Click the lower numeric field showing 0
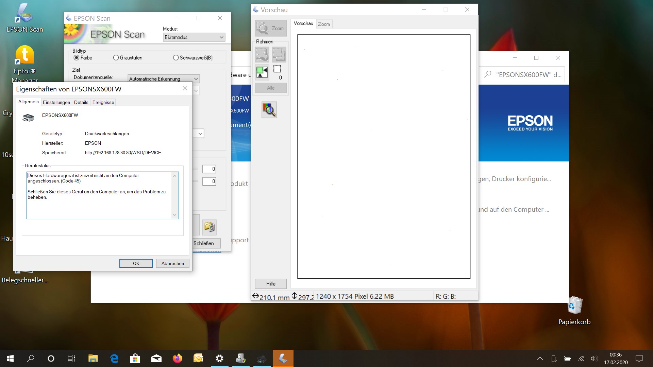Image resolution: width=653 pixels, height=367 pixels. pos(209,181)
